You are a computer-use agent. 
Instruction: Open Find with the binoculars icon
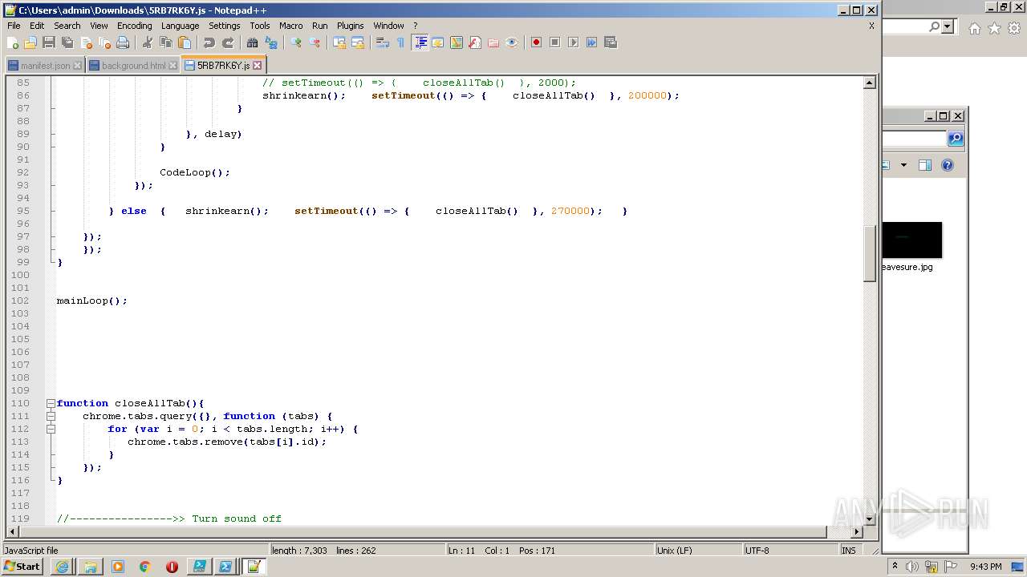click(x=253, y=42)
